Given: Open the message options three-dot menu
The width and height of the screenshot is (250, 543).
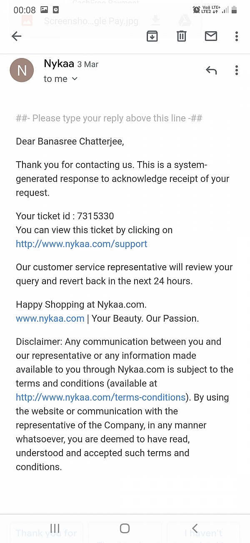Looking at the screenshot, I should coord(236,70).
